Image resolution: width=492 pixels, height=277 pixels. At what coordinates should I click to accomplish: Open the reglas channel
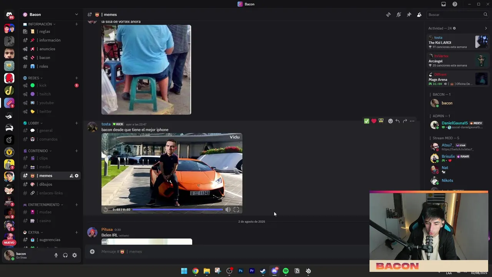[x=50, y=32]
